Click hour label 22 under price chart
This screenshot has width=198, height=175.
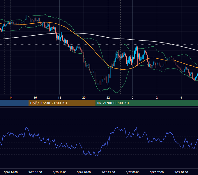[108, 98]
